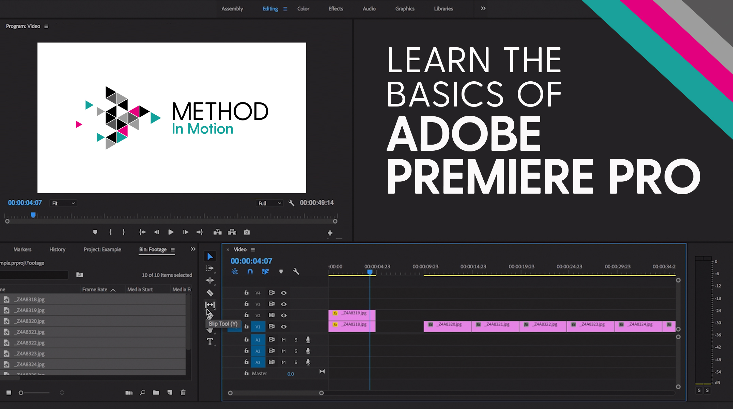The image size is (733, 409).
Task: Toggle nest sequences insert mode icon
Action: coord(235,272)
